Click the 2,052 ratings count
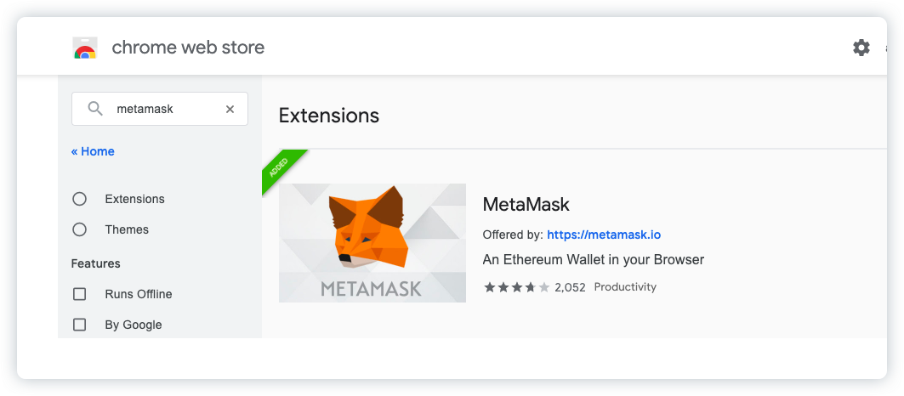The image size is (904, 396). (570, 287)
